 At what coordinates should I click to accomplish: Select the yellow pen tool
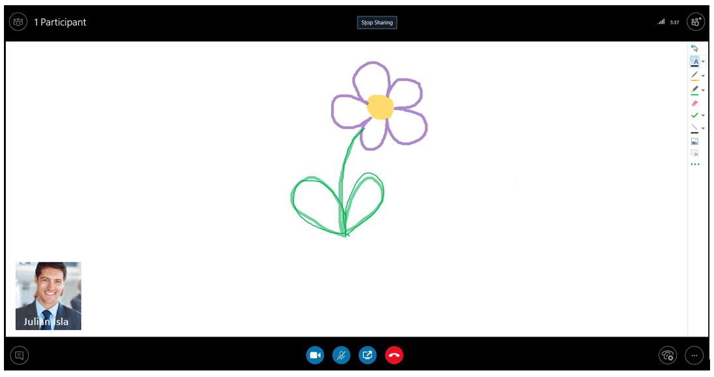(694, 76)
